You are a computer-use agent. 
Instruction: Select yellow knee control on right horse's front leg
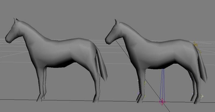(x=145, y=83)
